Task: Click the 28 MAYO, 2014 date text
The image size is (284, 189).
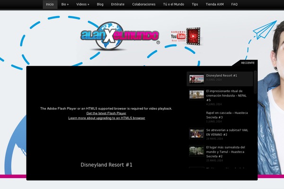Action: [x=214, y=139]
